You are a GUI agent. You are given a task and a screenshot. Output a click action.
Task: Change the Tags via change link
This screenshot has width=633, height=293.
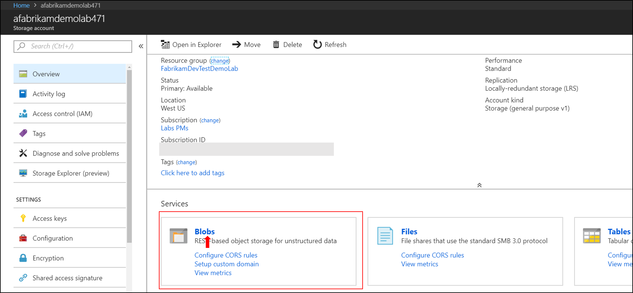click(186, 162)
